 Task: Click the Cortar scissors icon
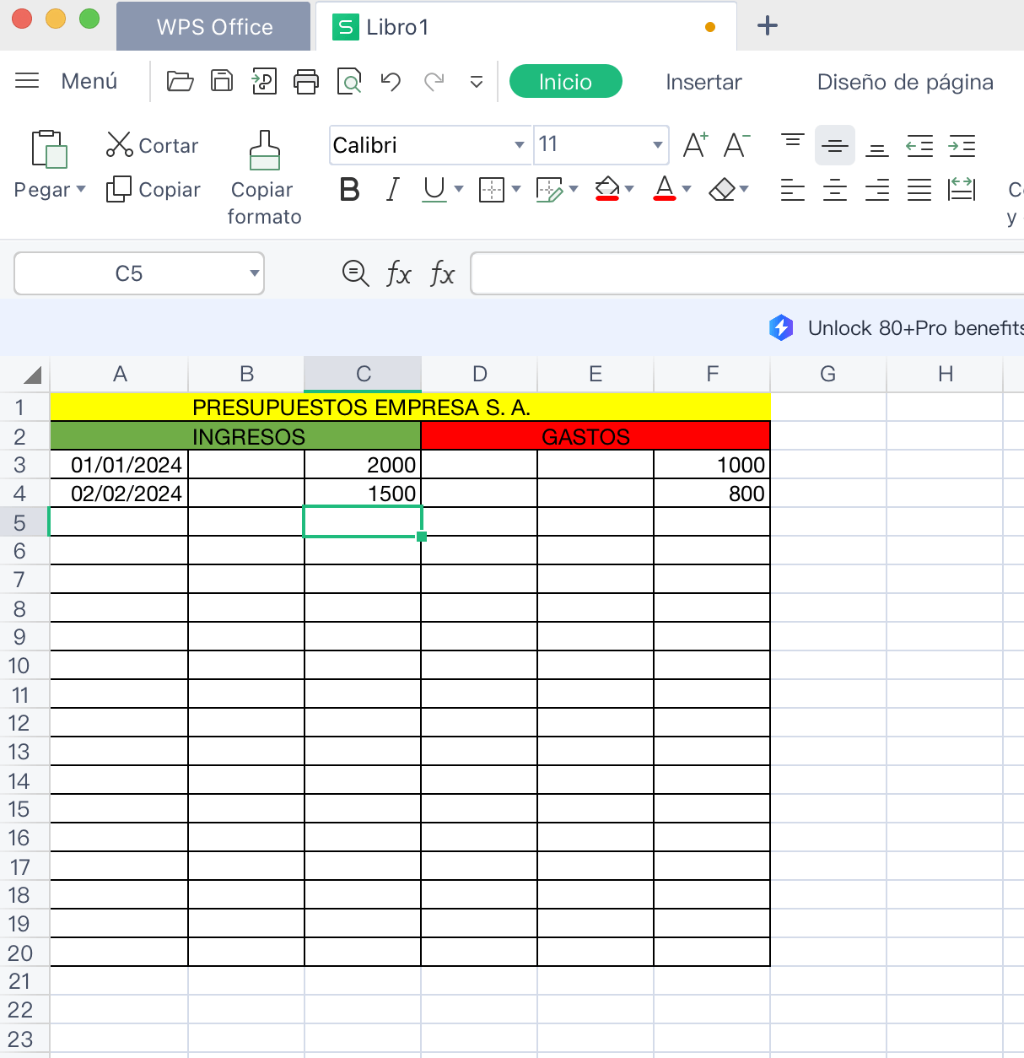[120, 145]
